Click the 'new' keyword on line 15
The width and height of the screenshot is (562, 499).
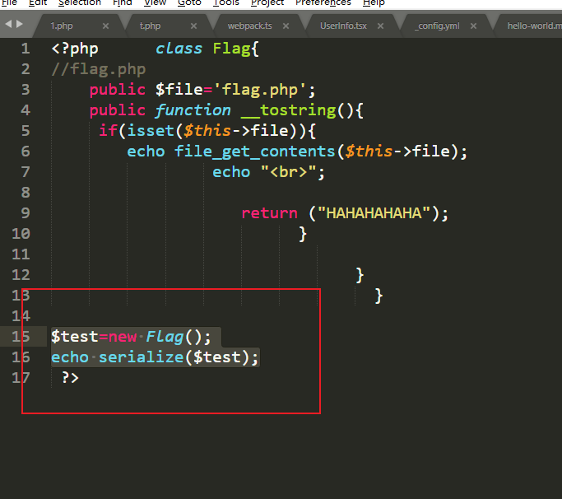(x=123, y=338)
